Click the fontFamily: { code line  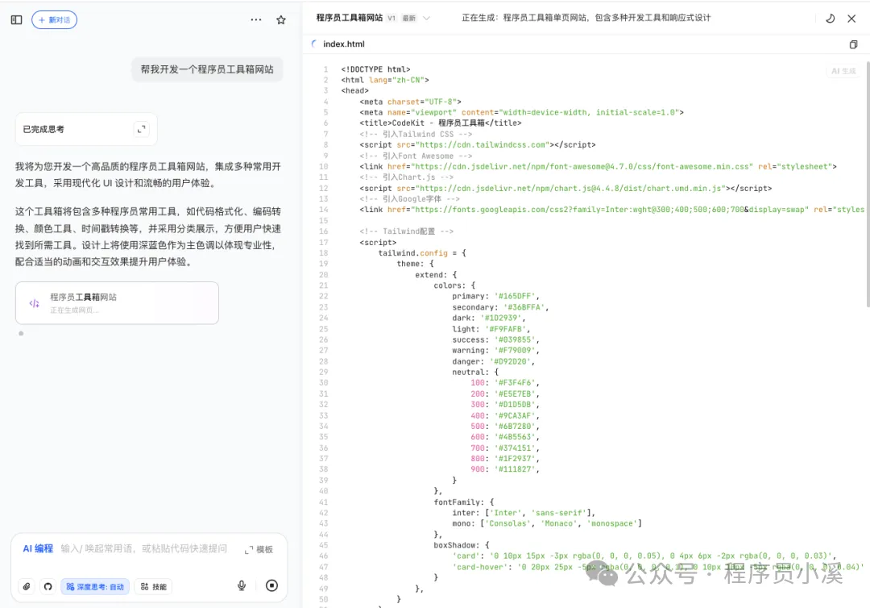464,502
